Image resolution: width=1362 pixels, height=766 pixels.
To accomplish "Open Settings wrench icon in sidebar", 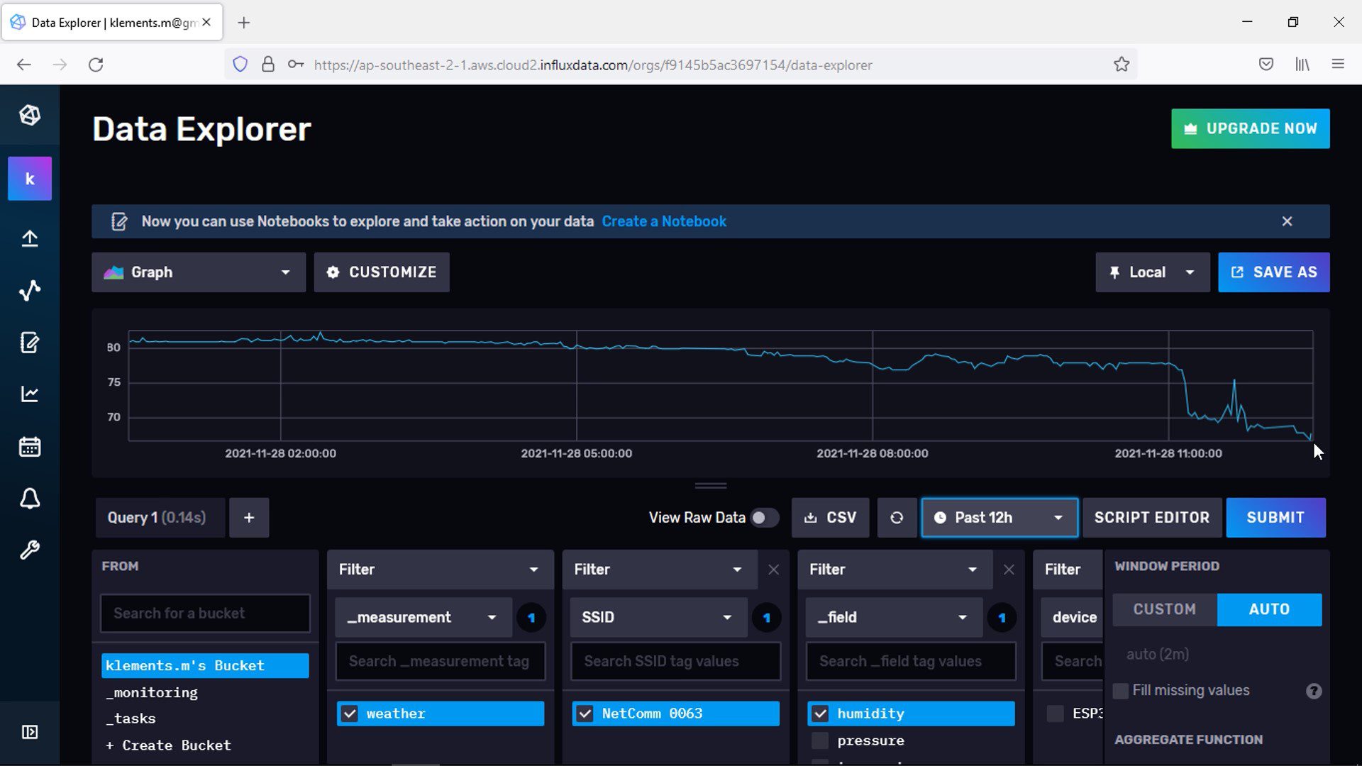I will pyautogui.click(x=29, y=550).
